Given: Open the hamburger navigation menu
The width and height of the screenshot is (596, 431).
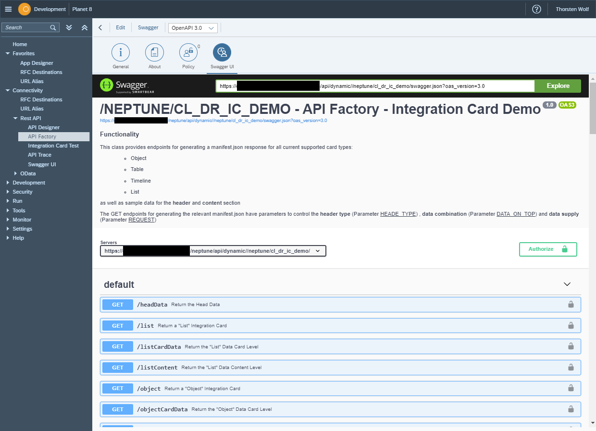Looking at the screenshot, I should pos(8,9).
